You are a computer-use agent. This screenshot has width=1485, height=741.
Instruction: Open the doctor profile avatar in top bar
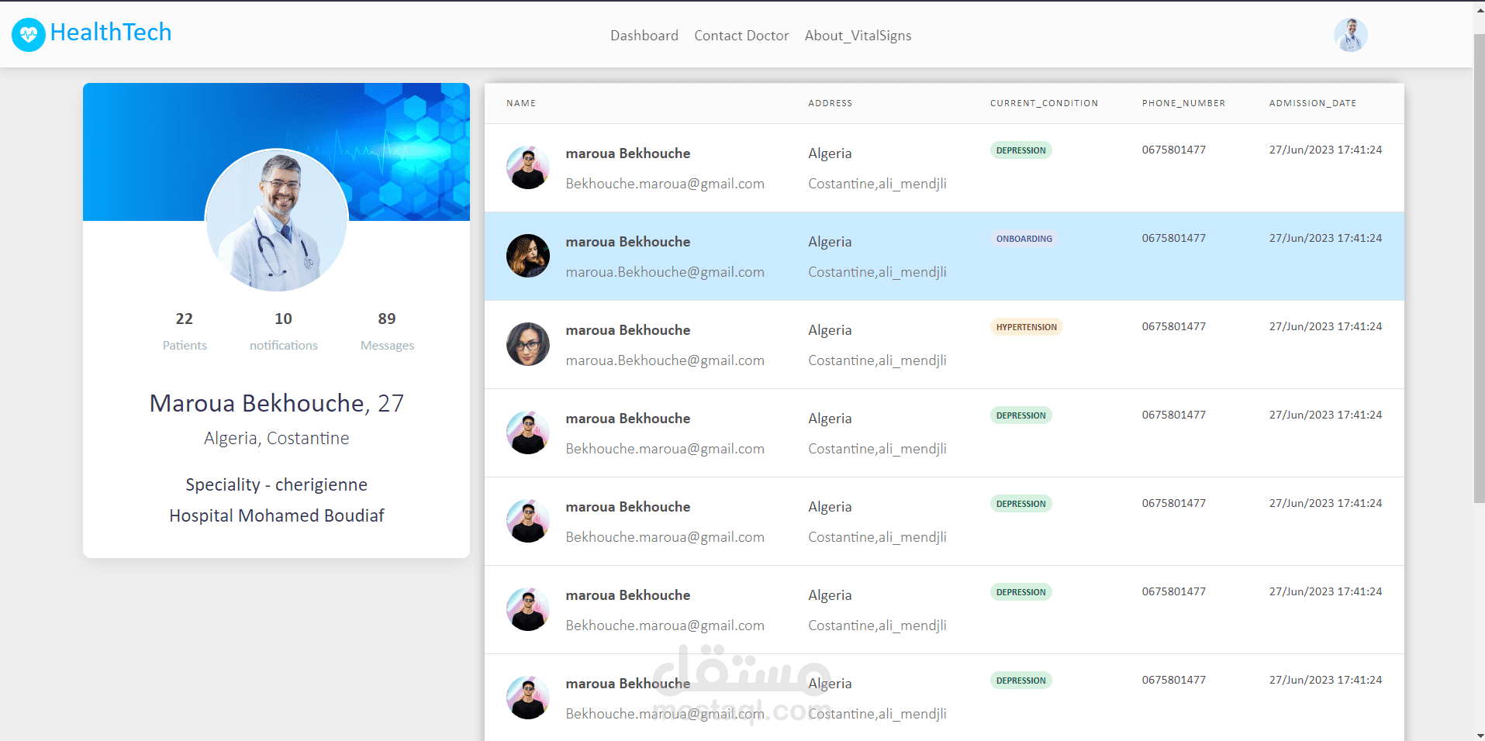click(1349, 35)
